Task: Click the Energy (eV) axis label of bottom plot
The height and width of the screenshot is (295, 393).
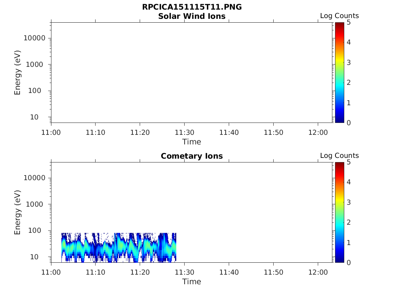Action: click(17, 212)
